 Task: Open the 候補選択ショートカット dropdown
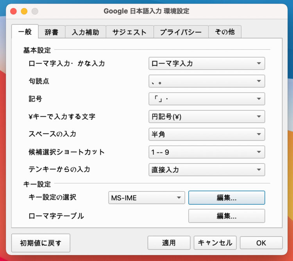(x=207, y=152)
